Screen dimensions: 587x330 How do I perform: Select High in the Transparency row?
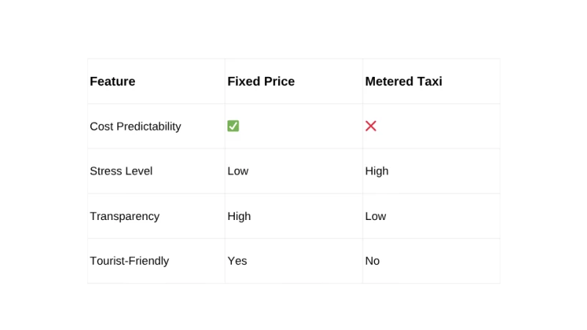(x=239, y=216)
